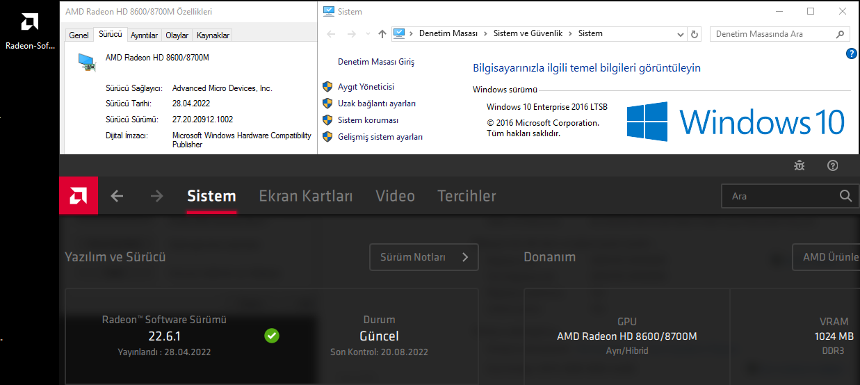The image size is (860, 385).
Task: Open the Radeon Software help question icon
Action: click(833, 165)
